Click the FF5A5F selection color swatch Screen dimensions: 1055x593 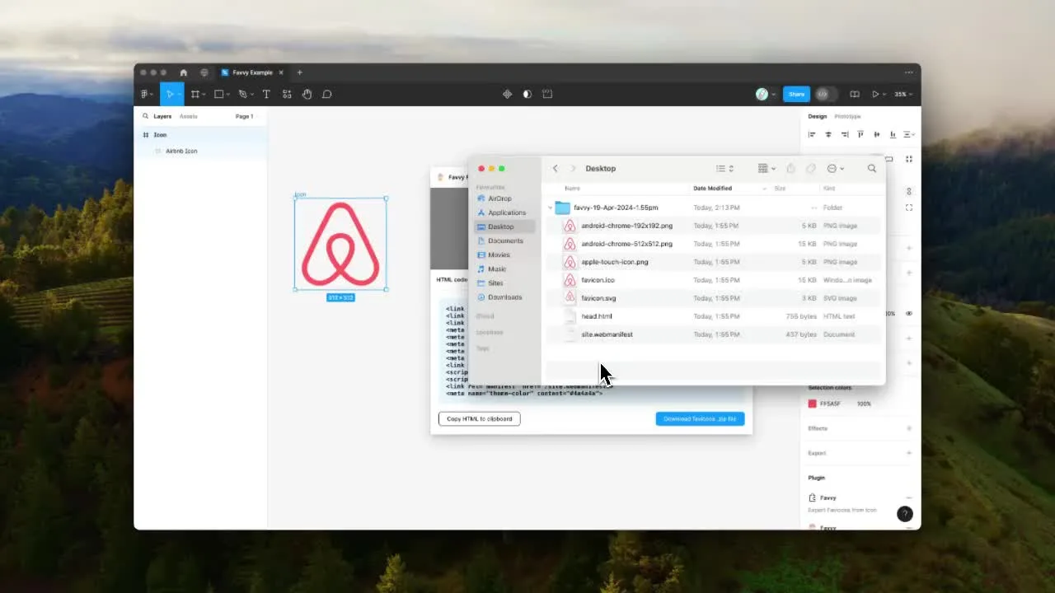pyautogui.click(x=812, y=404)
